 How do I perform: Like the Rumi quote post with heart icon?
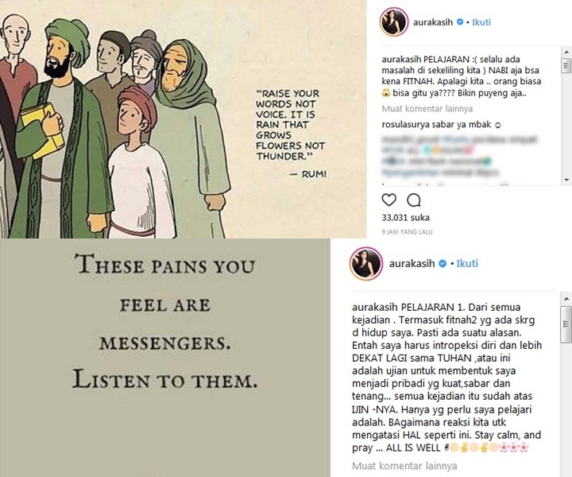click(388, 200)
